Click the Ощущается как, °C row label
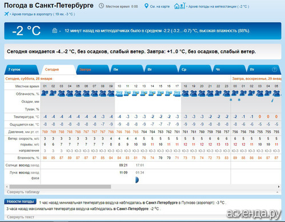This screenshot has height=222, width=285. 25,124
